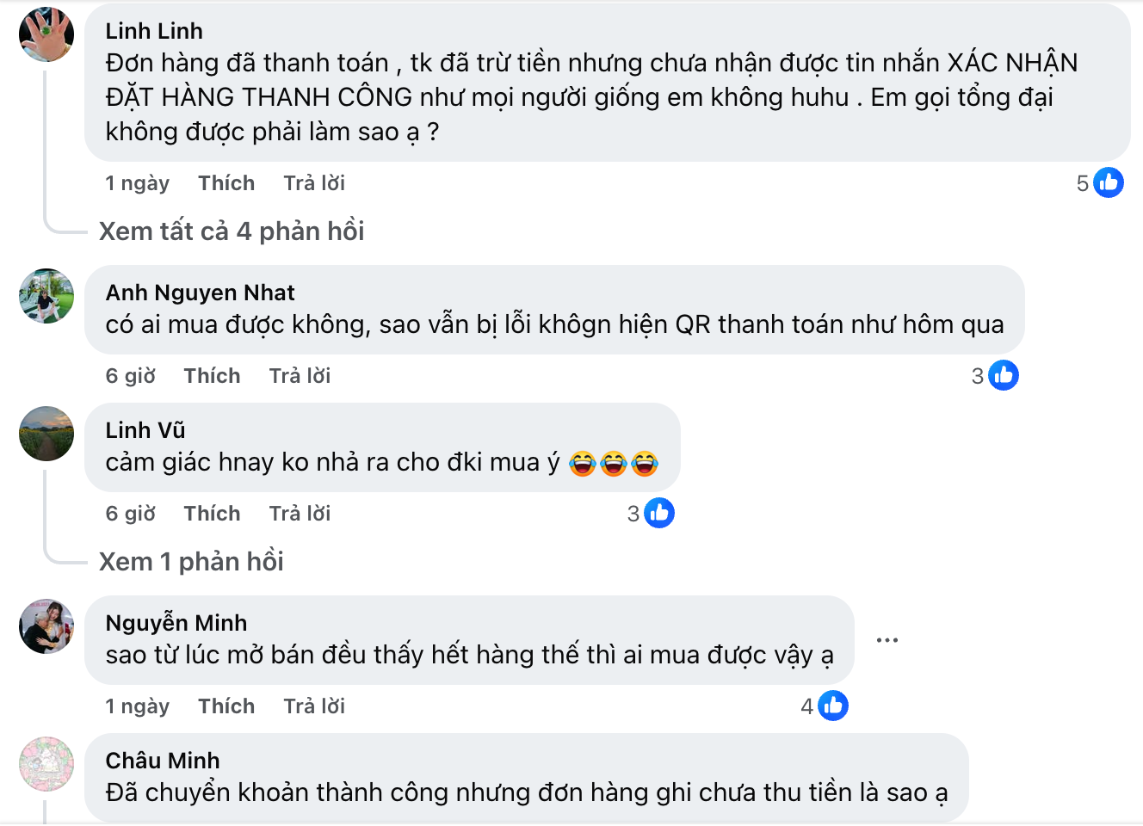This screenshot has width=1143, height=826.
Task: Click "Trả lời" under Linh Vũ's comment
Action: tap(300, 514)
